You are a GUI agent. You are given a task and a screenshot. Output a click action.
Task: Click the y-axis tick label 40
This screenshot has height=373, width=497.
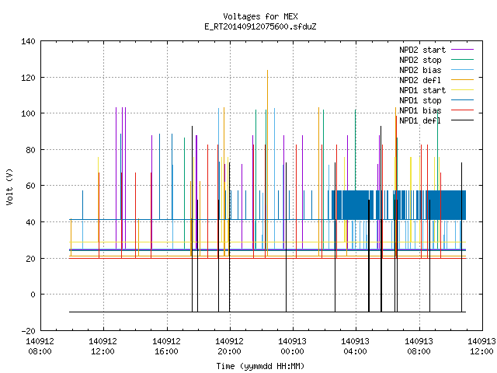[x=30, y=222]
